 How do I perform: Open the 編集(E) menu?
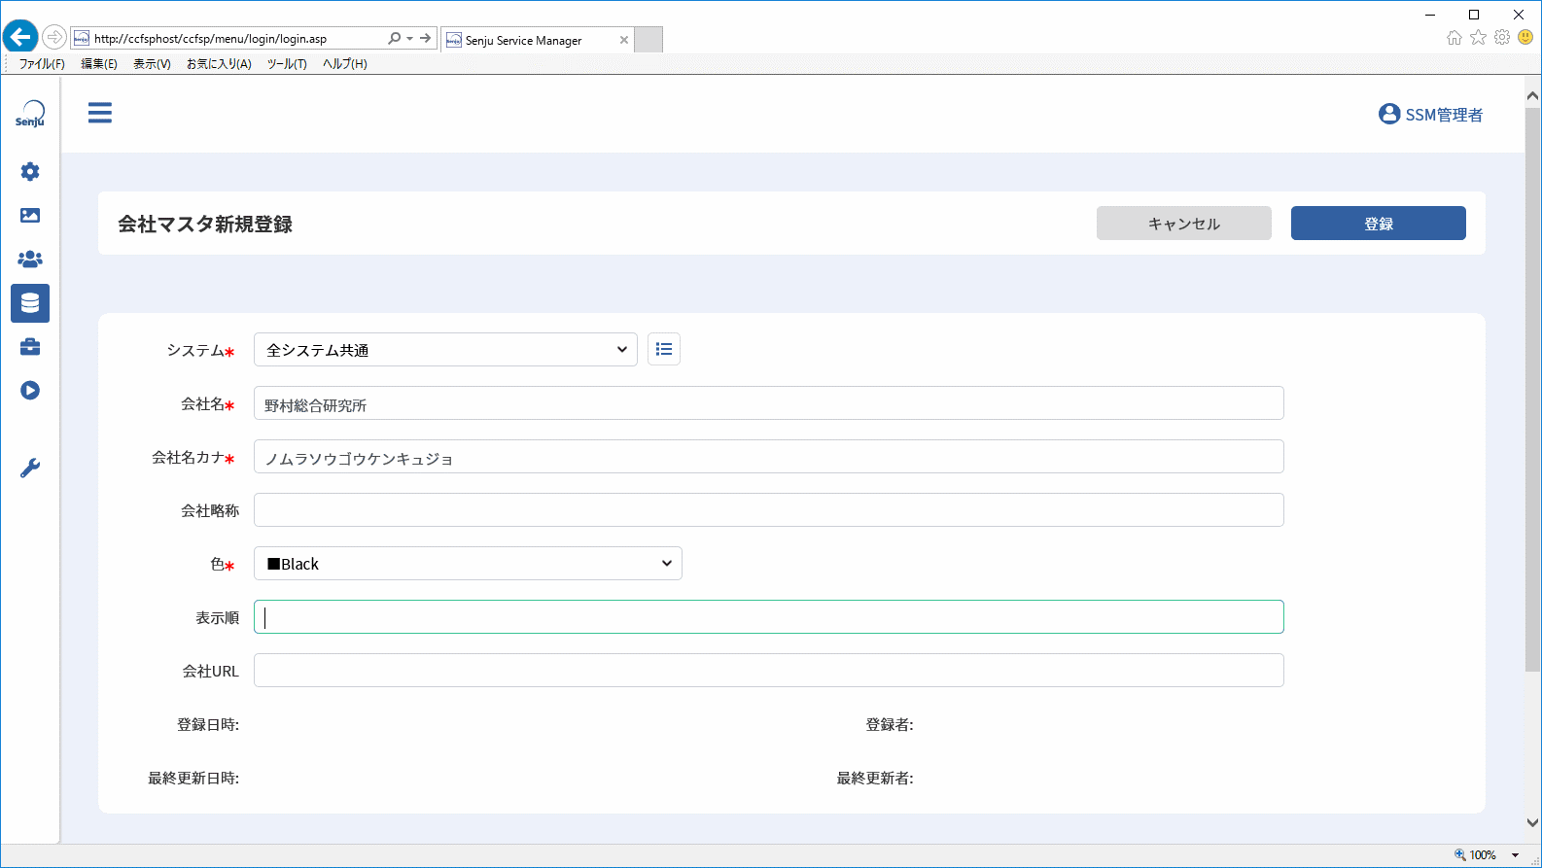click(x=98, y=64)
